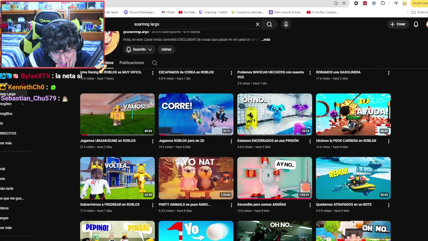This screenshot has width=428, height=241.
Task: Click the Crear button
Action: tap(398, 24)
